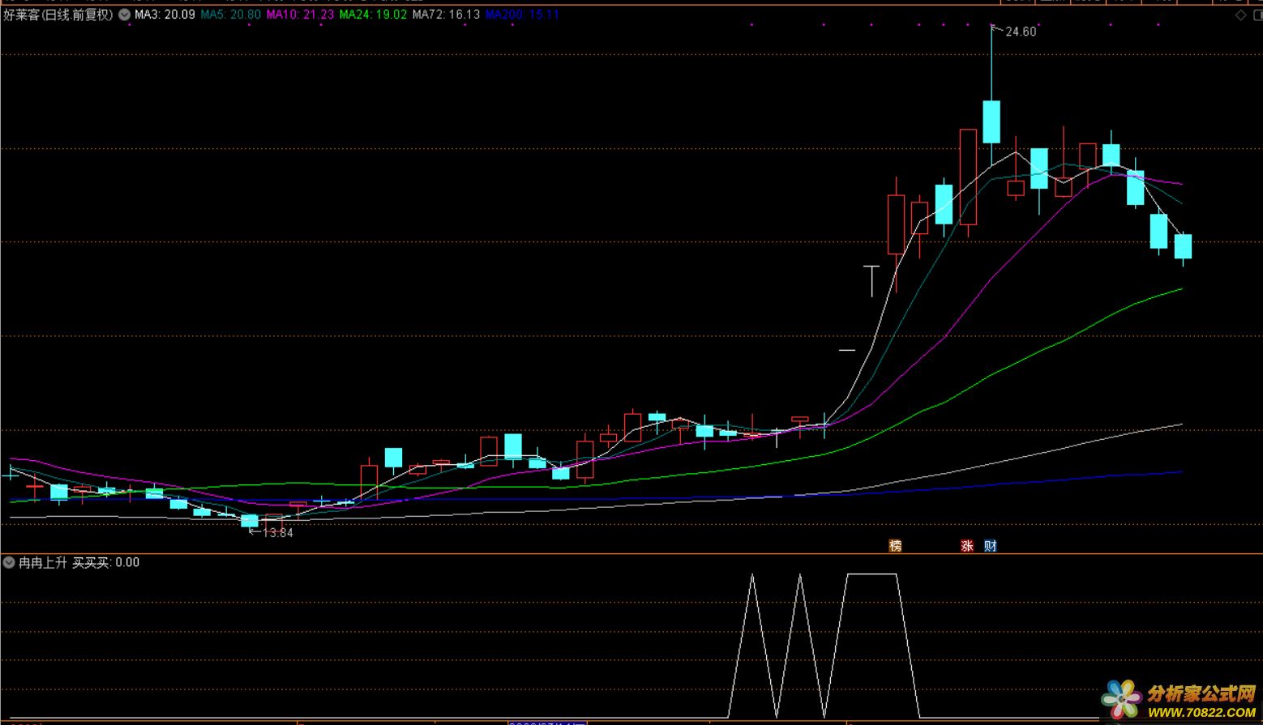Image resolution: width=1263 pixels, height=725 pixels.
Task: Click the MA72: 16.13 legend label
Action: tap(446, 15)
